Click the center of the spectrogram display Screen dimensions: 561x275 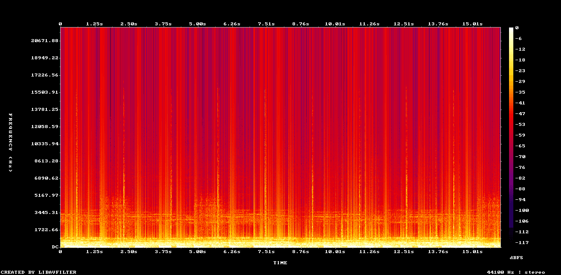click(x=280, y=137)
